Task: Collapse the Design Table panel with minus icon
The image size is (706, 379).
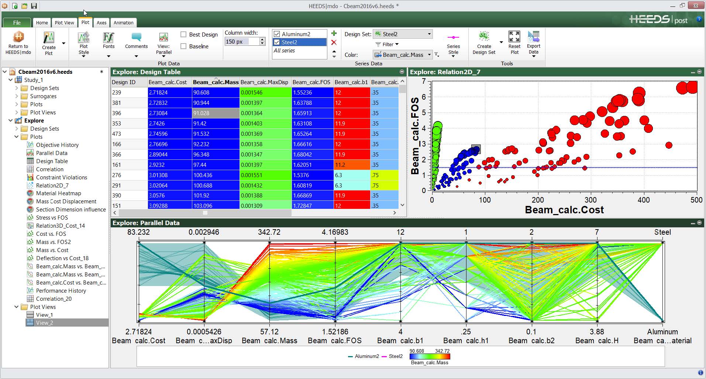Action: tap(402, 72)
